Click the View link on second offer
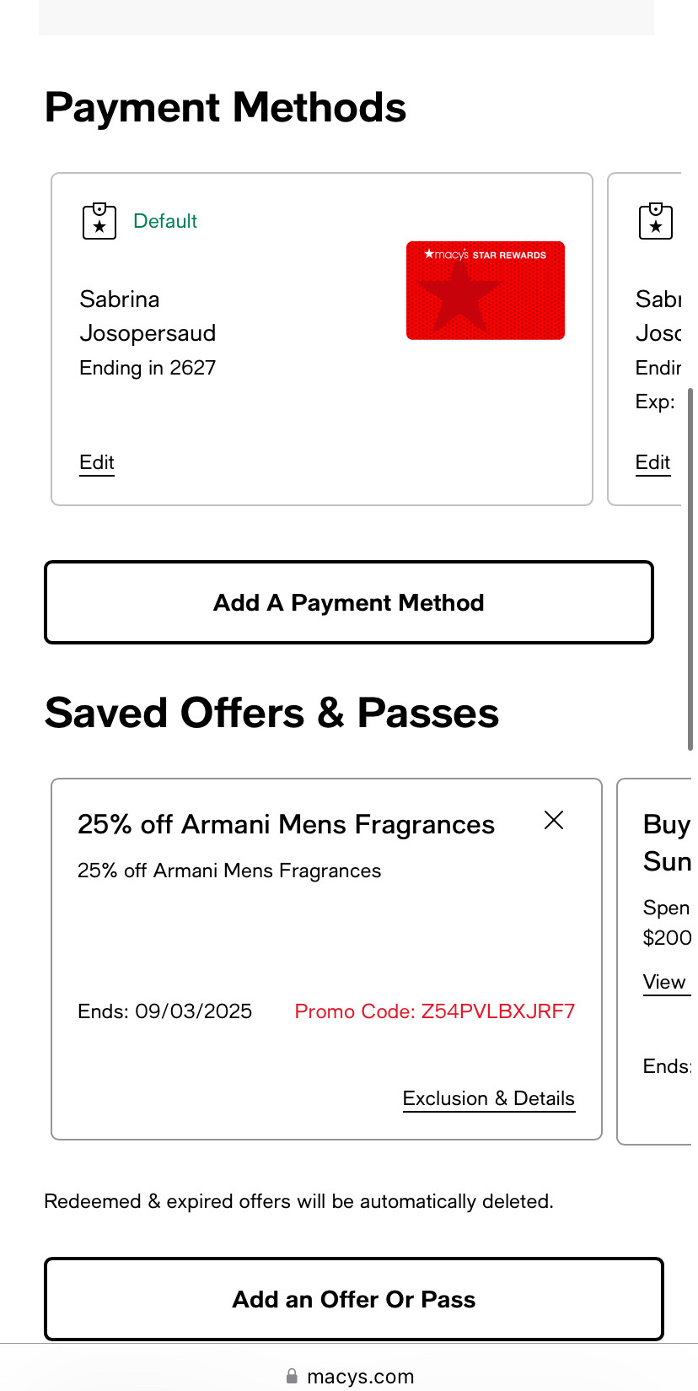 (665, 982)
